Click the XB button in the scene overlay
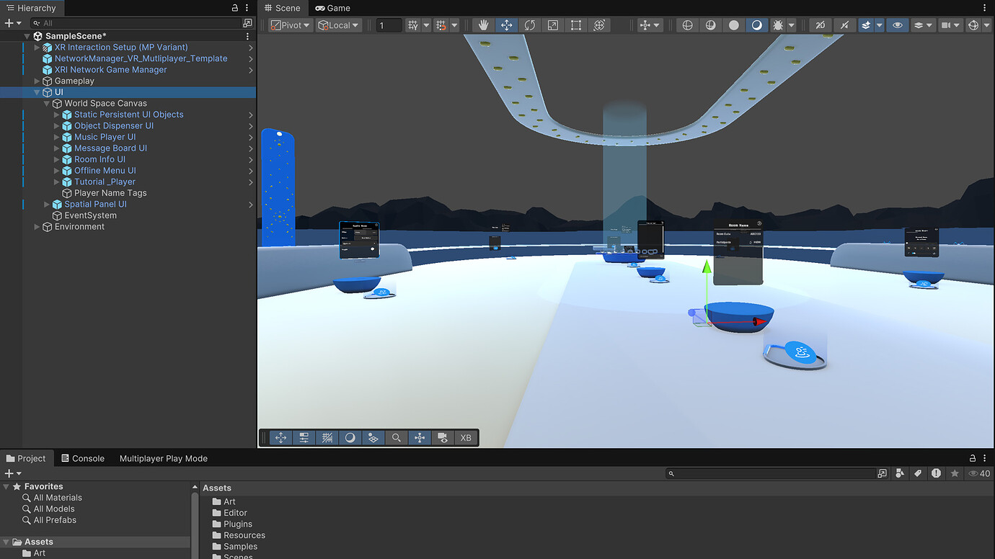Screen dimensions: 995x559 click(466, 437)
